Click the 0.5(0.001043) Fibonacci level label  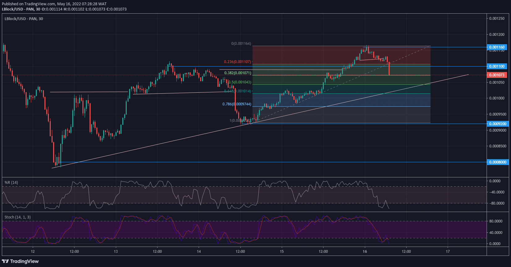(240, 82)
